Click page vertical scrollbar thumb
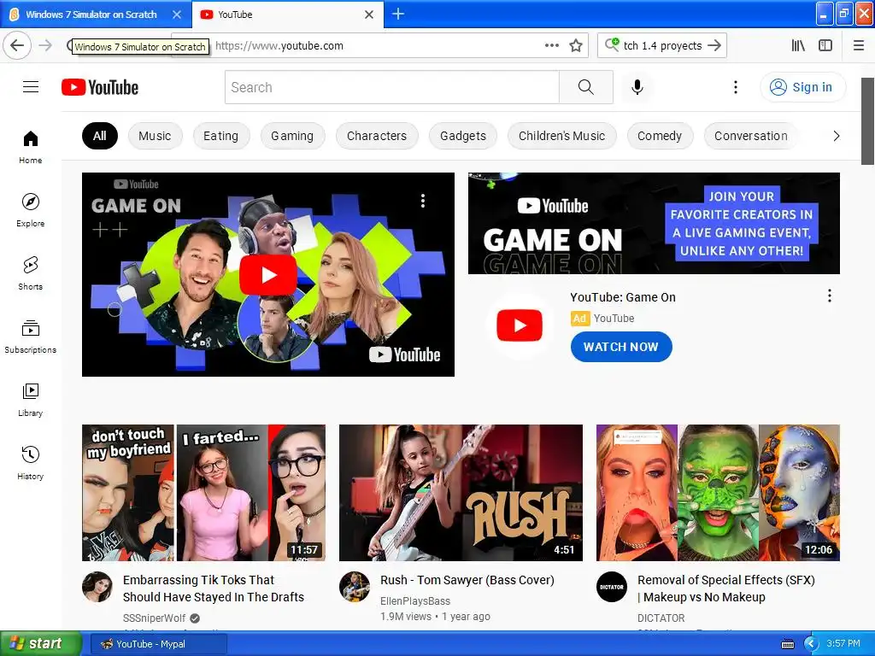The height and width of the screenshot is (656, 875). pos(867,121)
